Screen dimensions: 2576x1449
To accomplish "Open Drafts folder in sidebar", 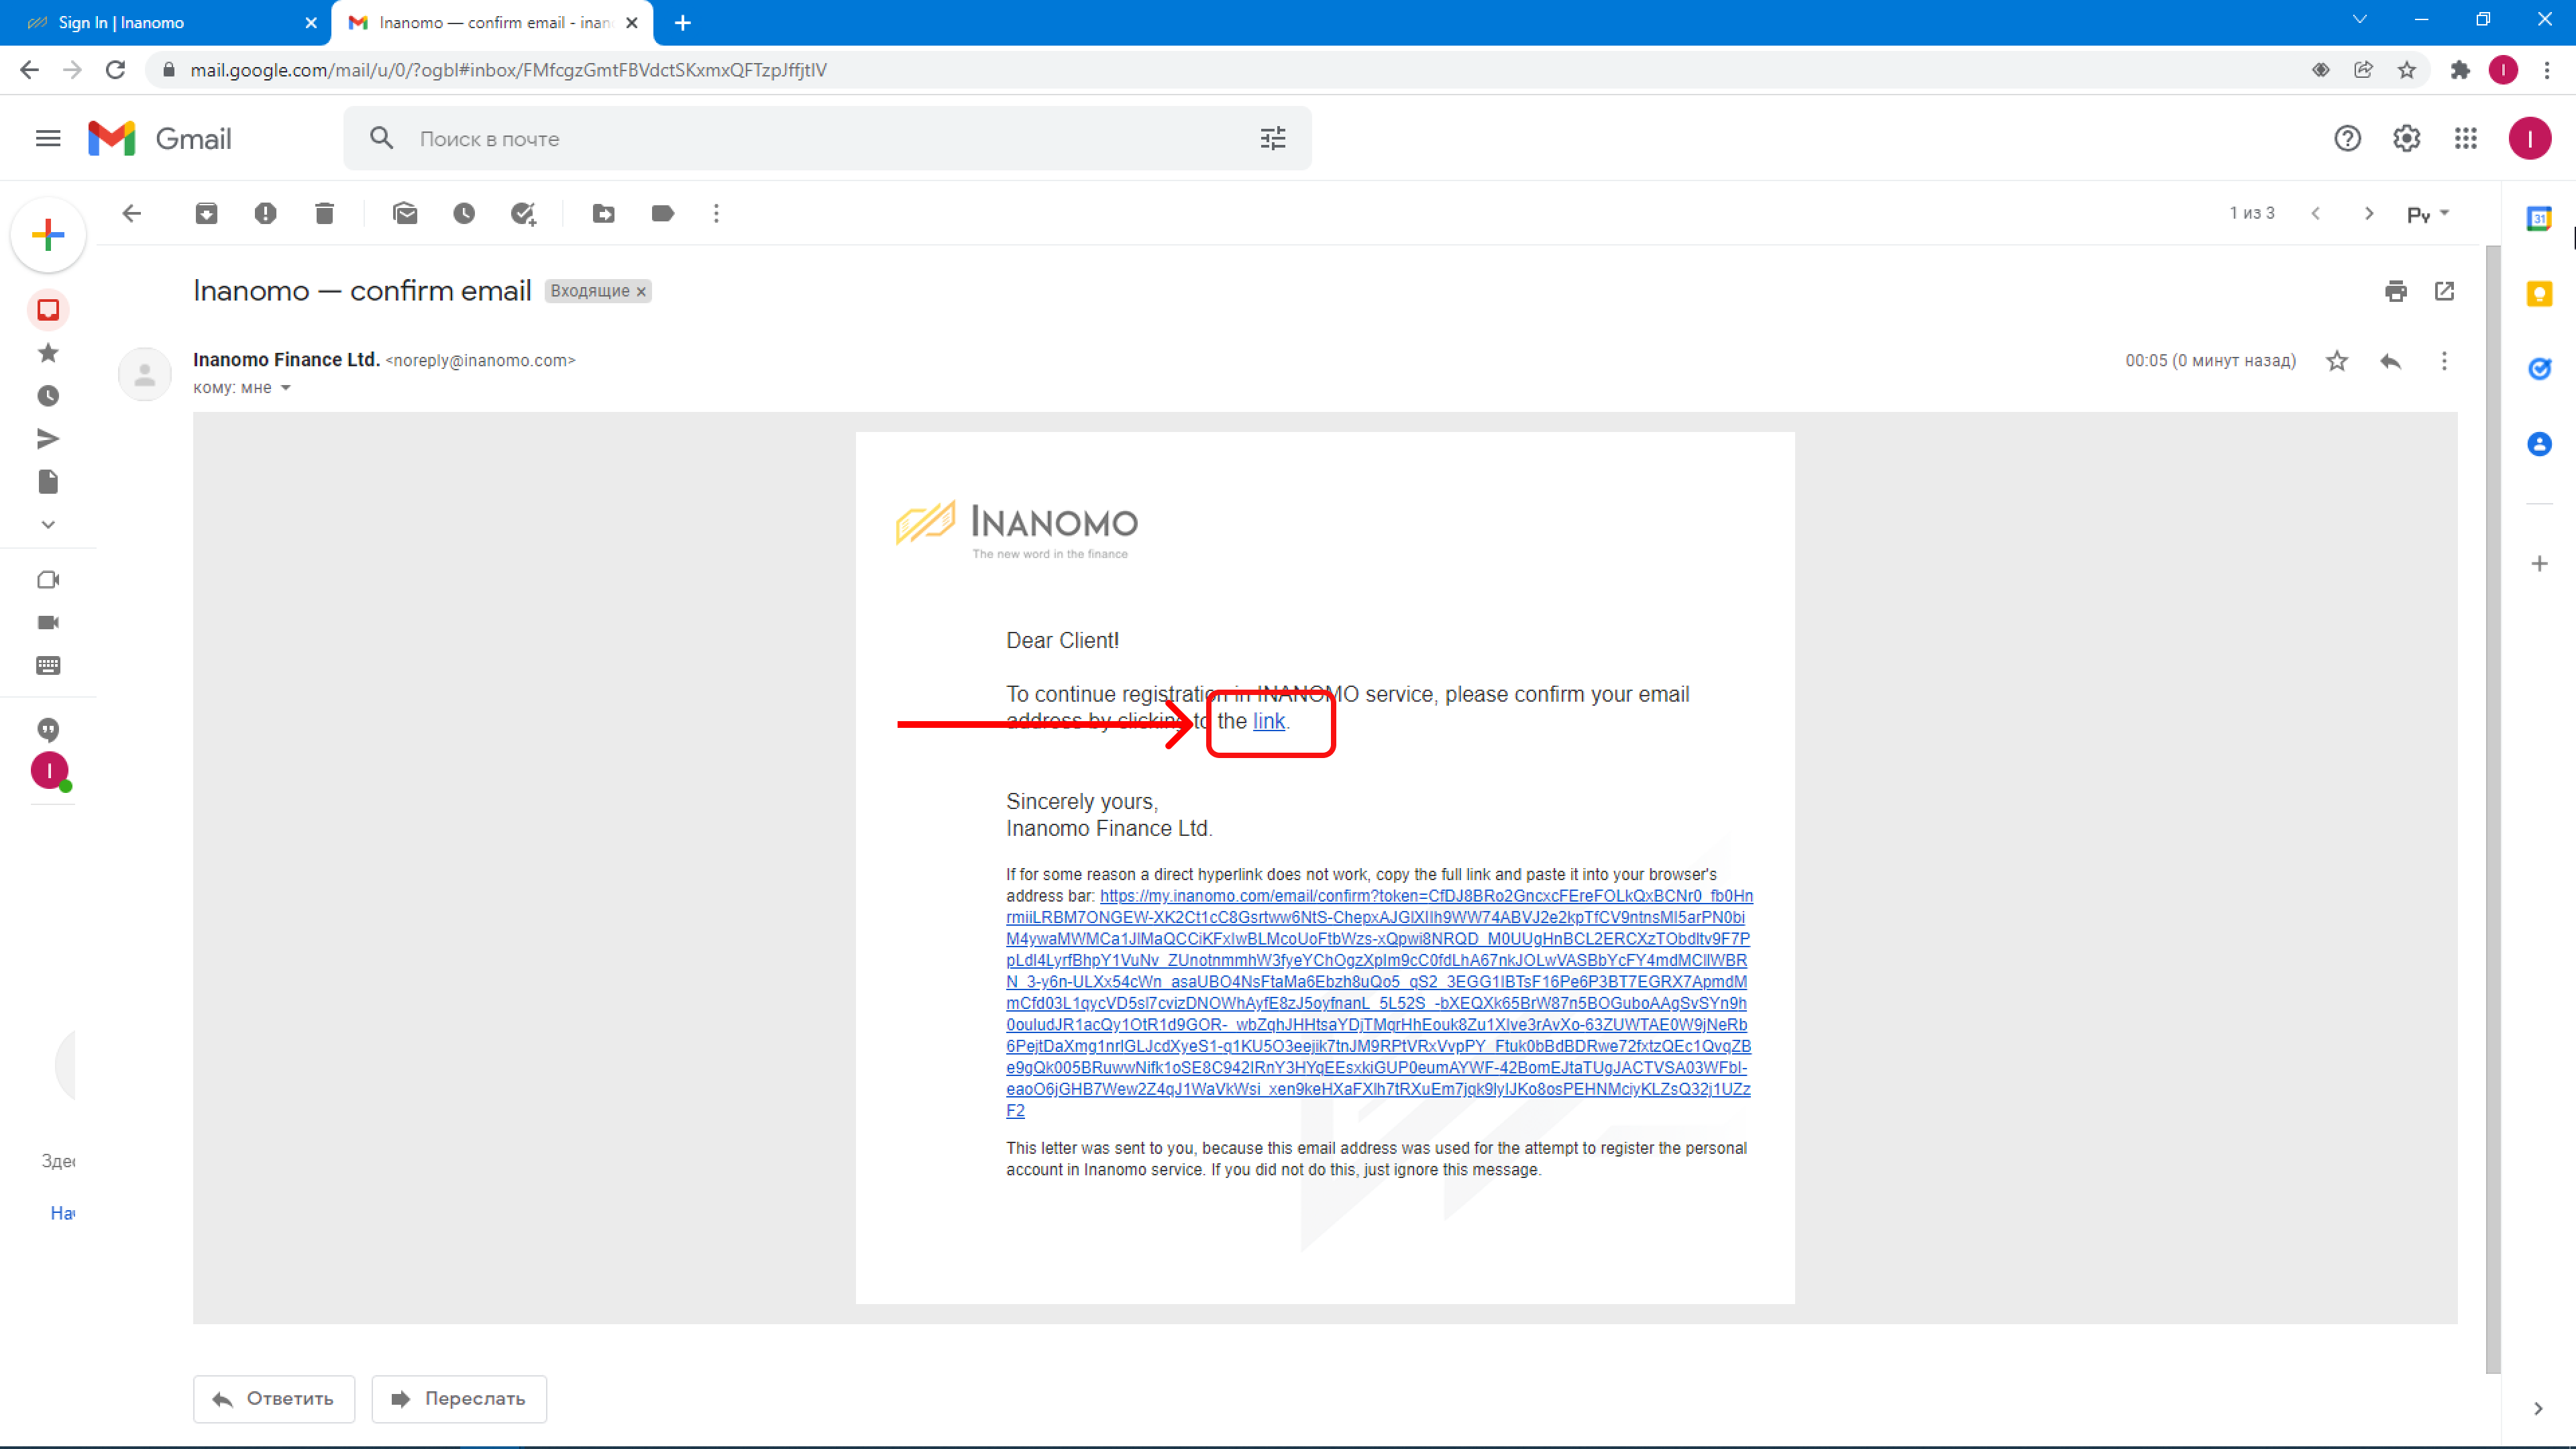I will click(48, 482).
